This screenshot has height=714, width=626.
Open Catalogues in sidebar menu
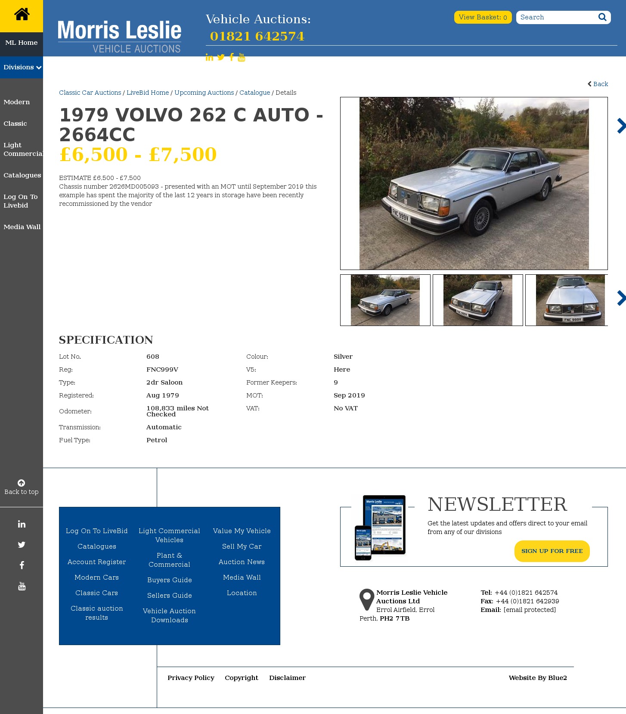[22, 175]
